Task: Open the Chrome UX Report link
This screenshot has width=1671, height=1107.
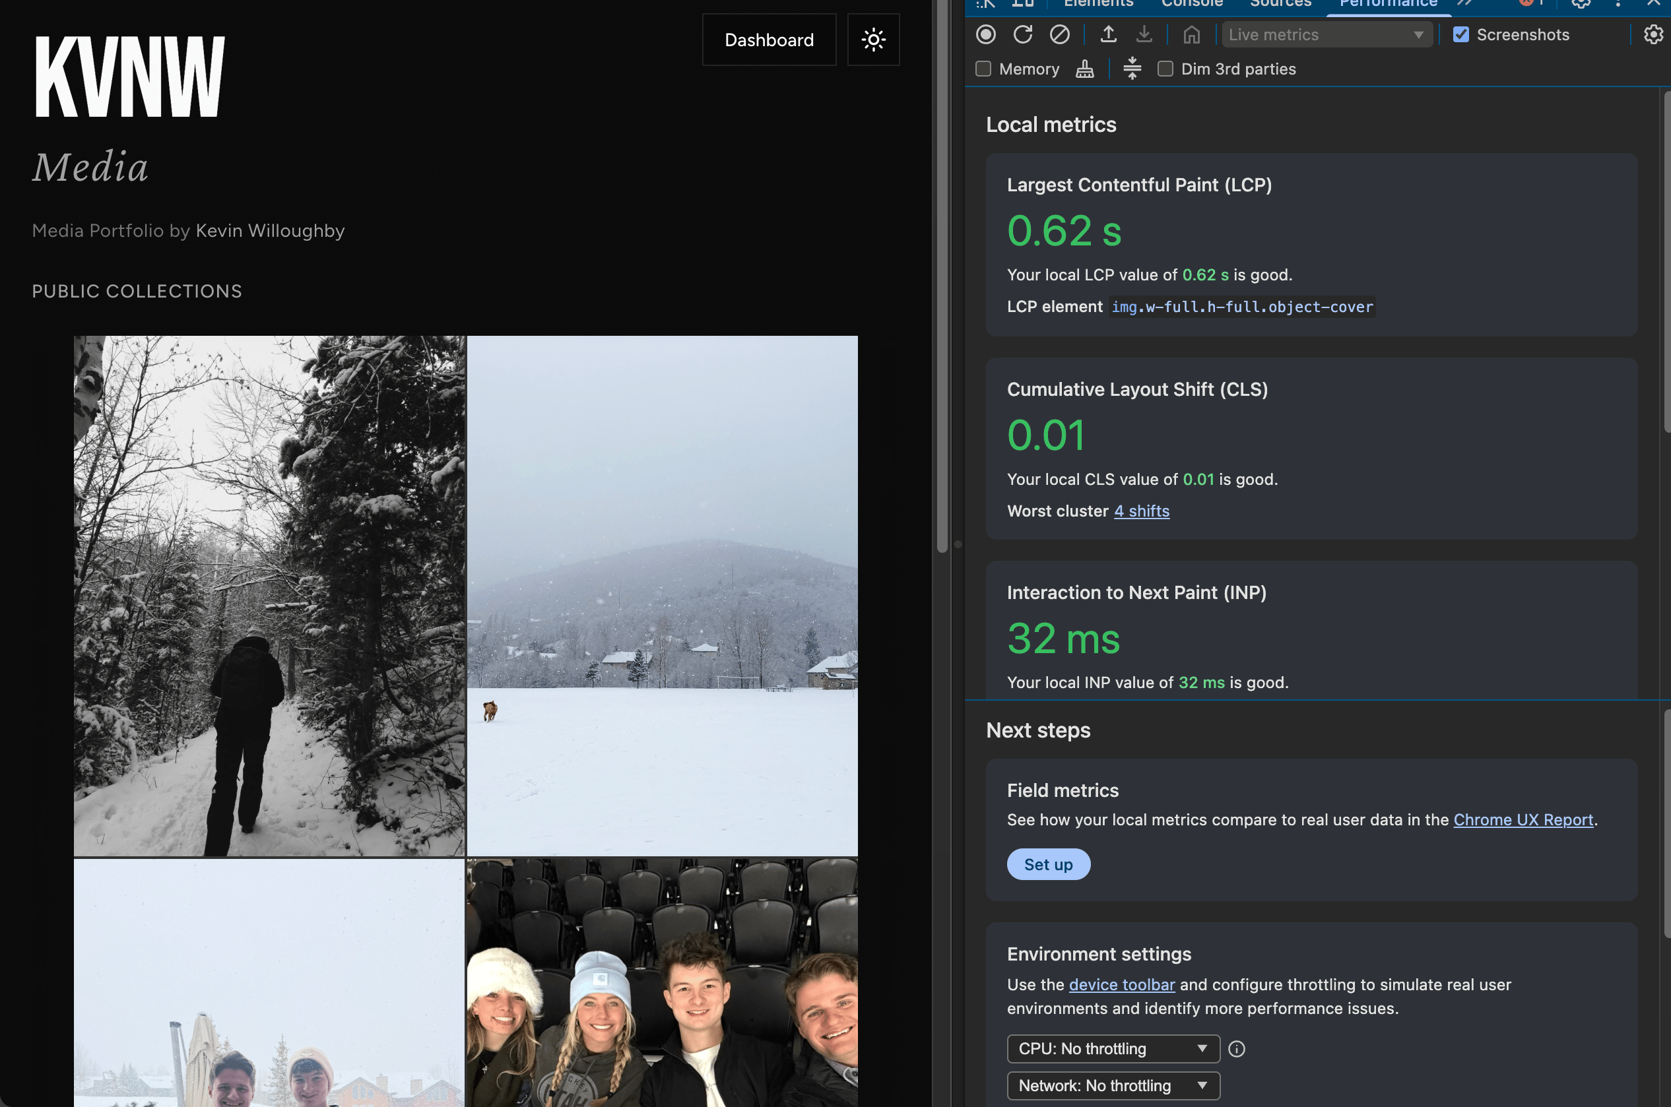Action: click(x=1523, y=819)
